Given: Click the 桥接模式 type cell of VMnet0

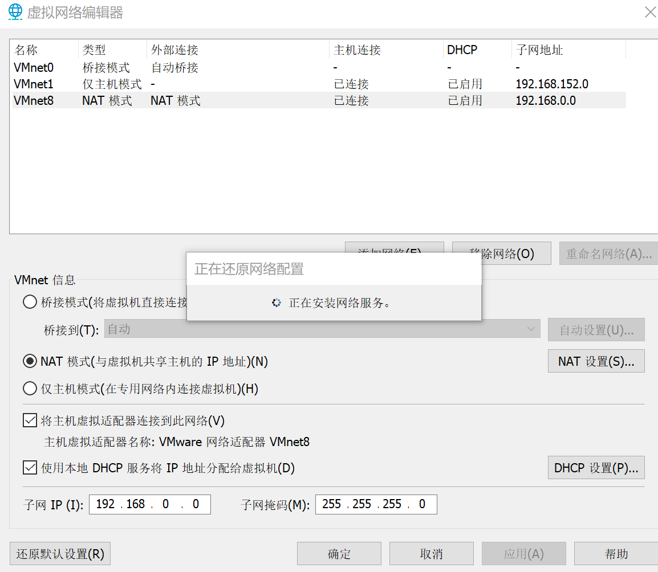Looking at the screenshot, I should [106, 67].
